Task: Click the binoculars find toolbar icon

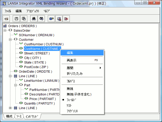Action: tap(34, 19)
